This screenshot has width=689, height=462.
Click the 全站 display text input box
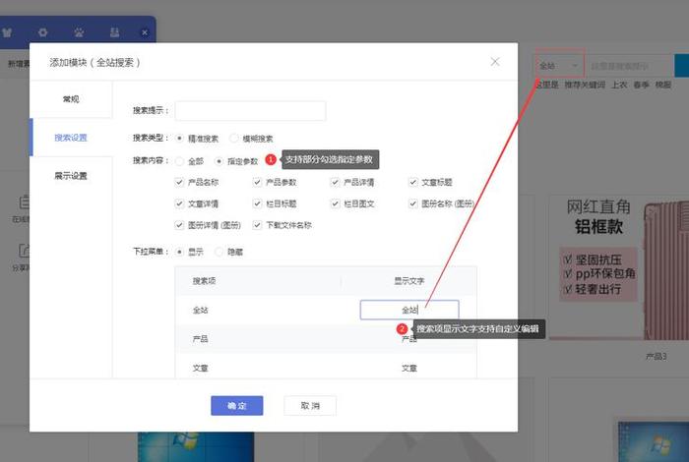point(409,310)
